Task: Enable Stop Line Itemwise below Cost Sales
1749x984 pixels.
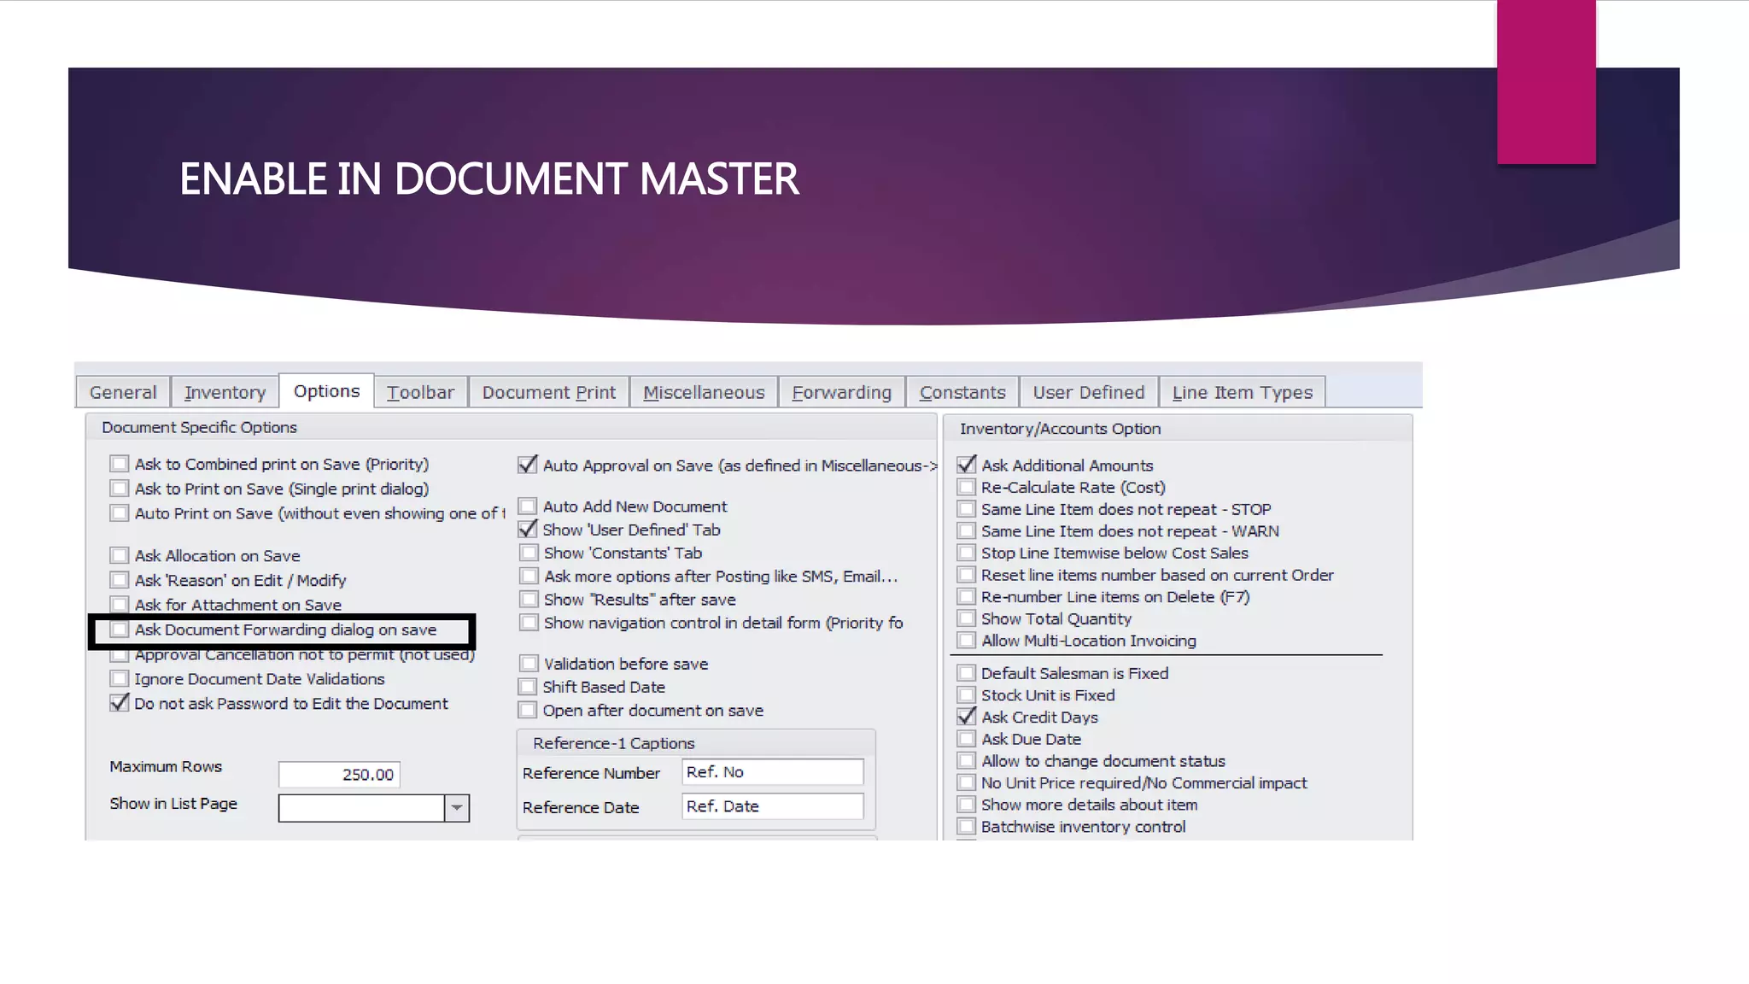Action: (966, 553)
